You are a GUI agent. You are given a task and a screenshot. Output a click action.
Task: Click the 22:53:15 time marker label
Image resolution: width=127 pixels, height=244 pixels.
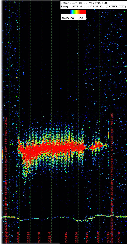pos(29,237)
